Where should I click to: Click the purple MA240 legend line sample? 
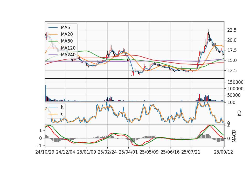53,55
